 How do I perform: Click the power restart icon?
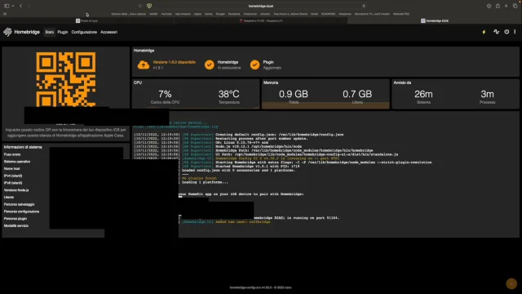(507, 32)
